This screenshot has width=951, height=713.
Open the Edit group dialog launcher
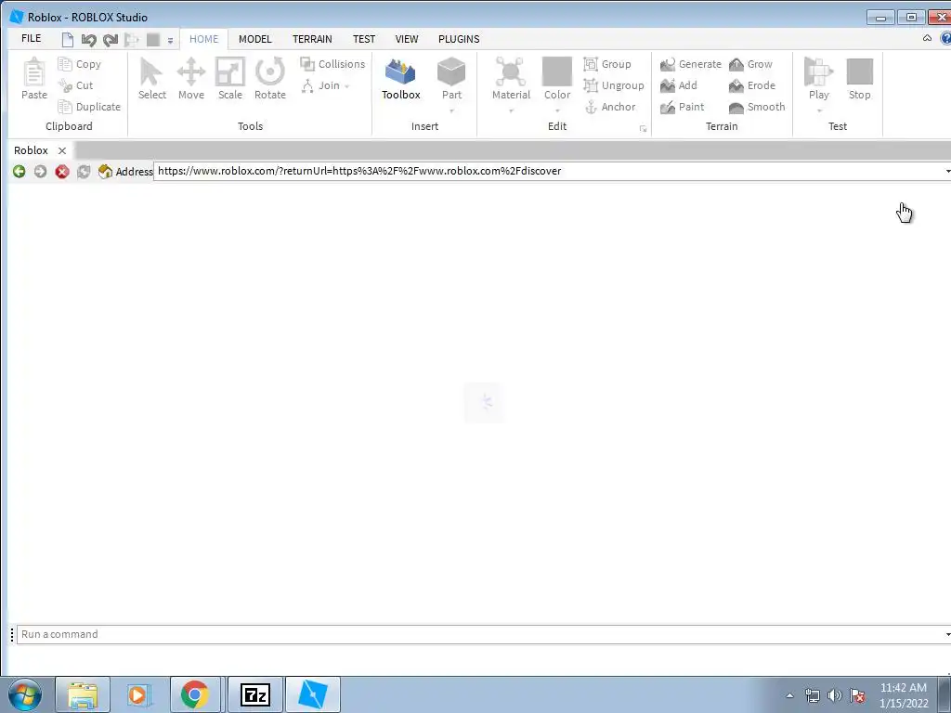click(643, 128)
